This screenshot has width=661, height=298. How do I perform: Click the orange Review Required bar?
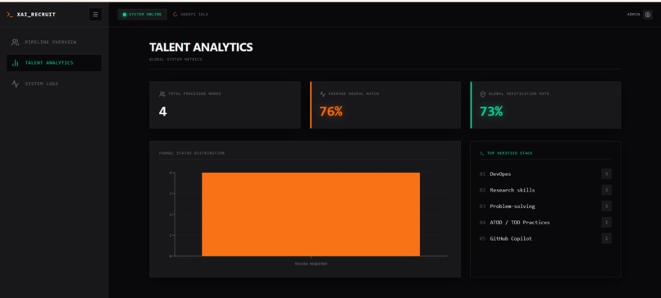click(x=311, y=214)
